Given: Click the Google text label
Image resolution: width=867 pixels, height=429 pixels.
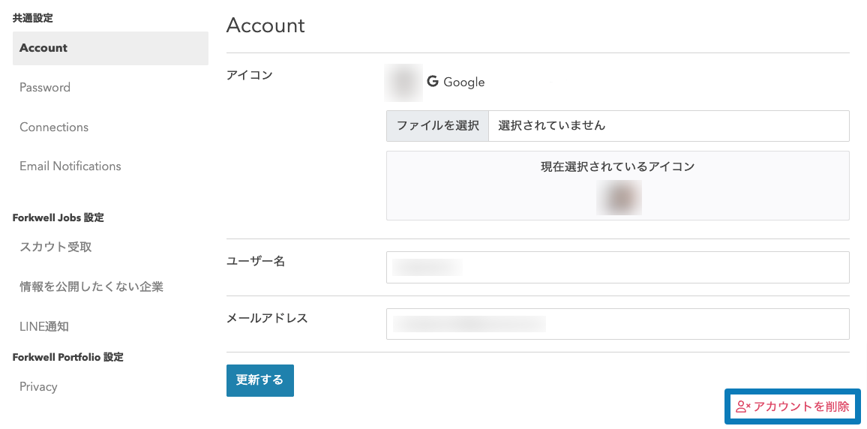Looking at the screenshot, I should tap(464, 82).
